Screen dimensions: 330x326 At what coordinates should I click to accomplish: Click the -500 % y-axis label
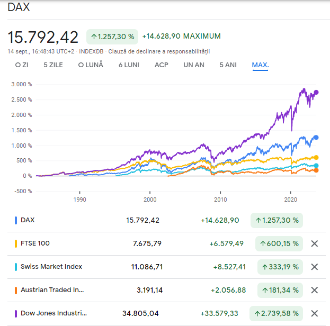[x=23, y=191]
